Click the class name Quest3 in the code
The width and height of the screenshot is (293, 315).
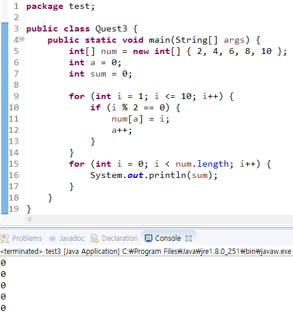(112, 28)
